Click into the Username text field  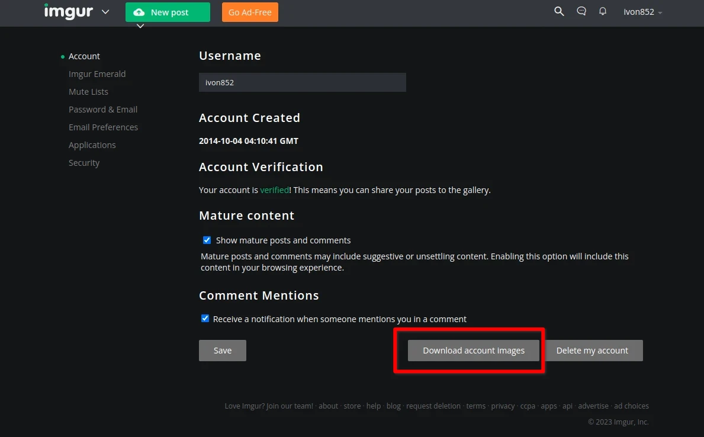pos(302,83)
